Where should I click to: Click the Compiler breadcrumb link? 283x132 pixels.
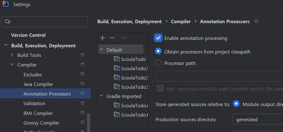181,22
